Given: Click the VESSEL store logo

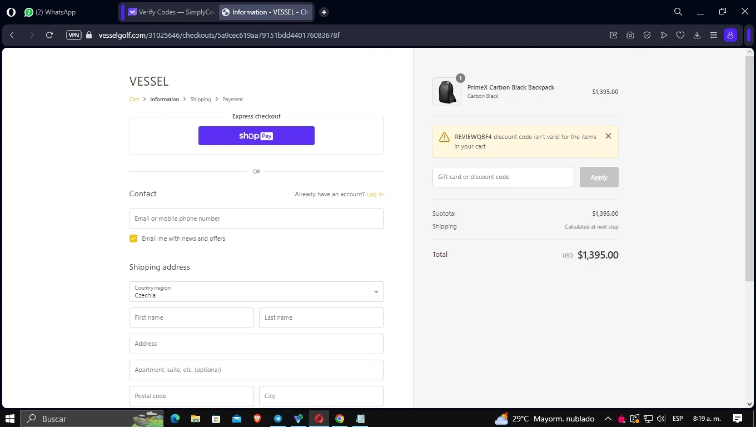Looking at the screenshot, I should 149,82.
